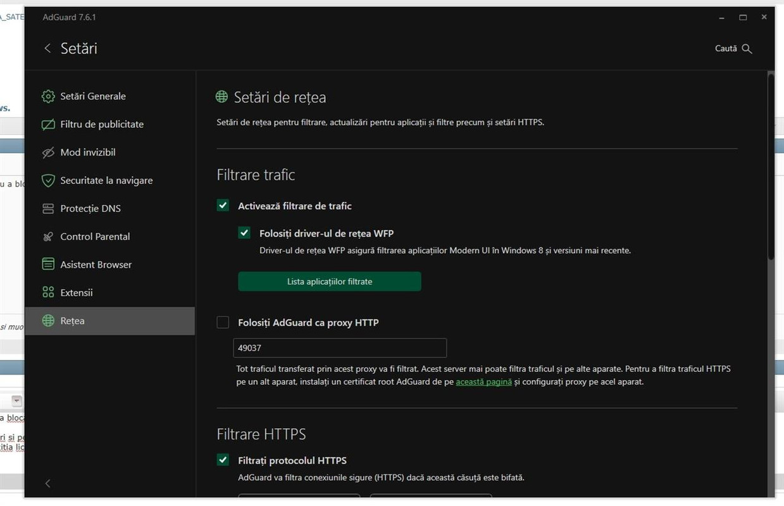This screenshot has width=784, height=506.
Task: Follow the această pagină link
Action: coord(484,382)
